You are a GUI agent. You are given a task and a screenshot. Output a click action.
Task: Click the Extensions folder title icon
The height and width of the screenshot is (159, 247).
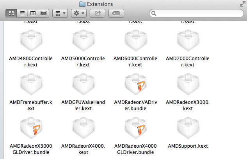click(82, 4)
